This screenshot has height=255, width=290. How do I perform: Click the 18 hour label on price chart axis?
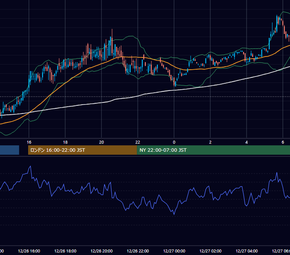[65, 142]
